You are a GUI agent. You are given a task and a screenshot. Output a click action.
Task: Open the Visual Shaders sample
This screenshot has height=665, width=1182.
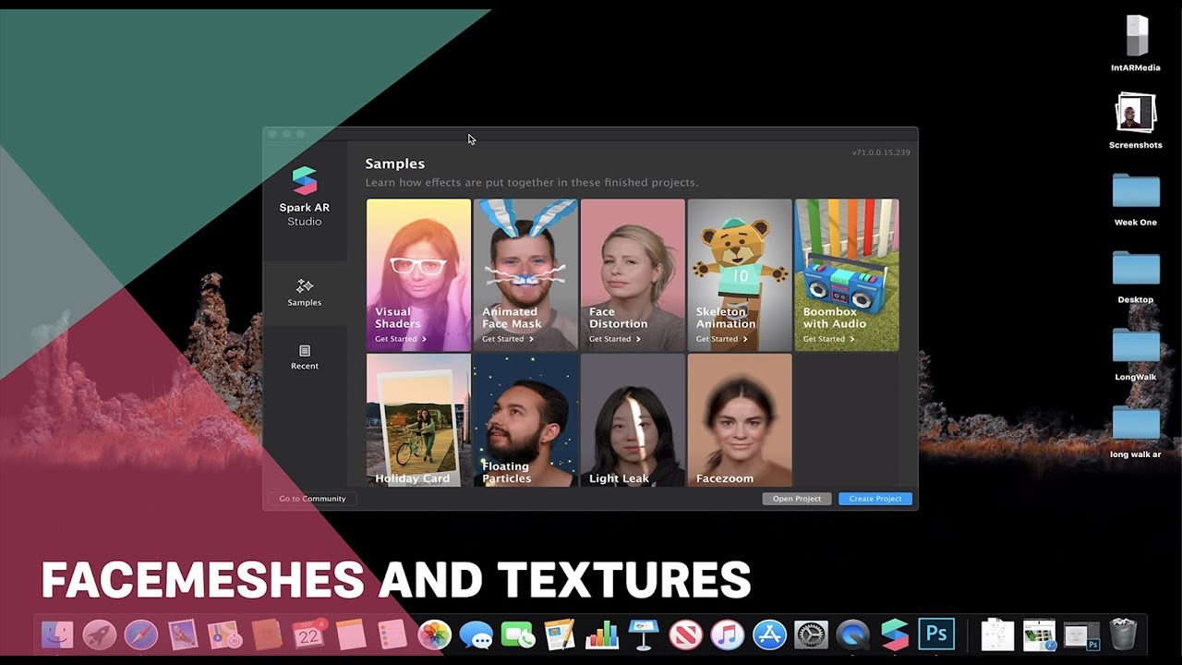[x=418, y=275]
